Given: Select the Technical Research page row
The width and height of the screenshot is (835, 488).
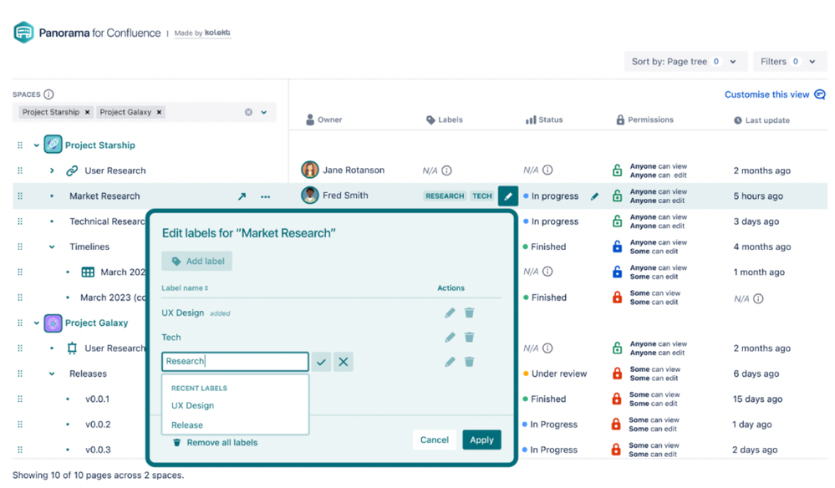Looking at the screenshot, I should coord(106,221).
